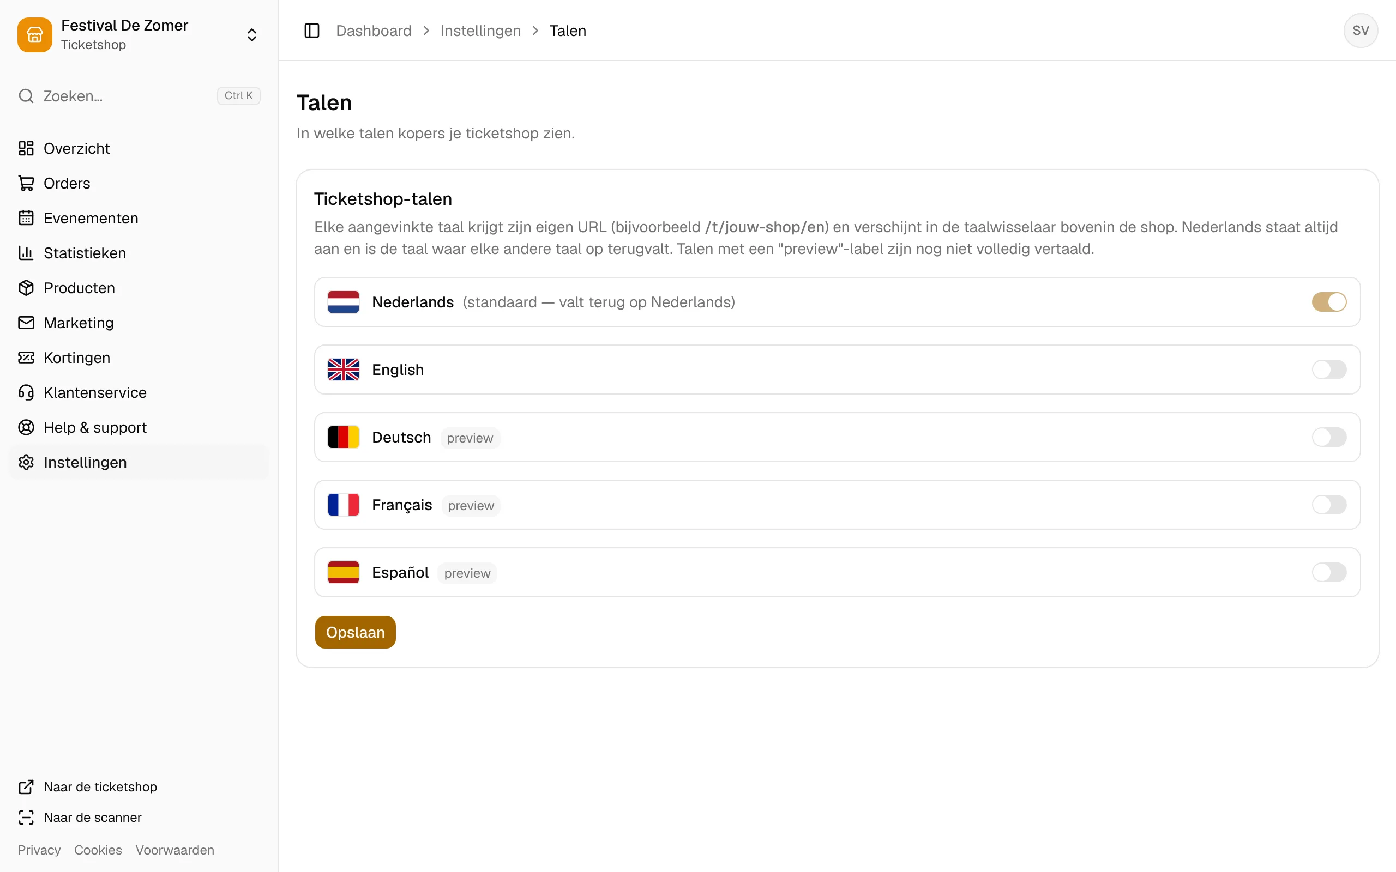
Task: Enable the Español language switch
Action: click(1329, 572)
